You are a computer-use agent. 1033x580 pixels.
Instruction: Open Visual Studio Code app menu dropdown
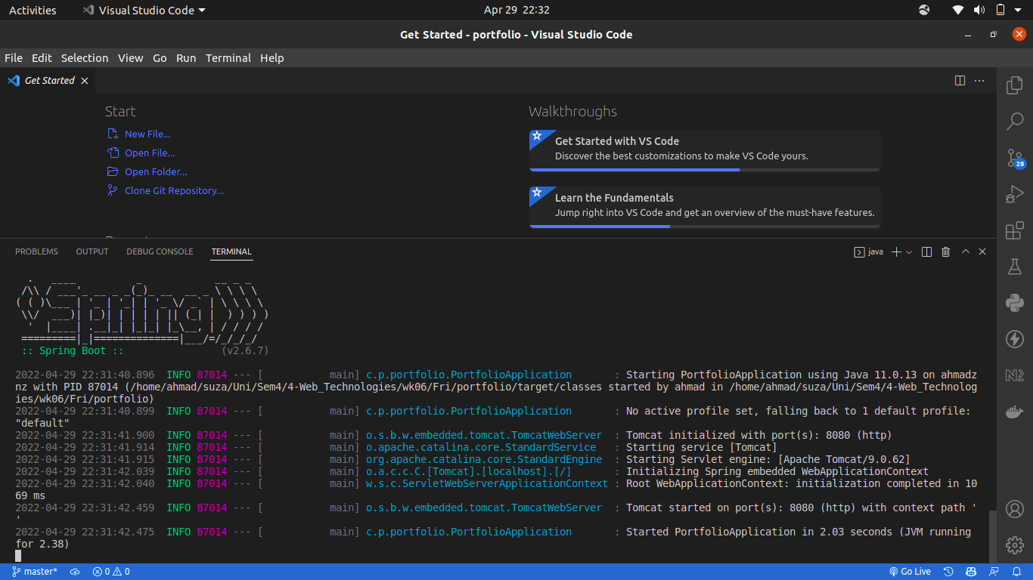(144, 11)
